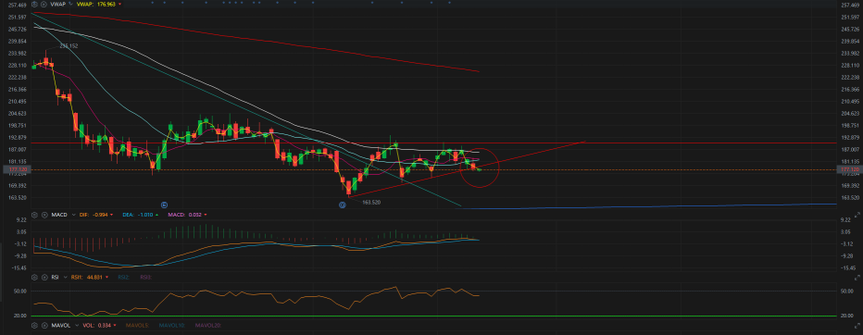Click the RSI3 label
Screen dimensions: 863x335
(x=146, y=278)
